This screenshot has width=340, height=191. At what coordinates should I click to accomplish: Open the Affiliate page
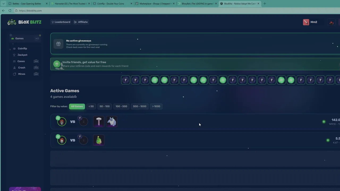coord(81,22)
